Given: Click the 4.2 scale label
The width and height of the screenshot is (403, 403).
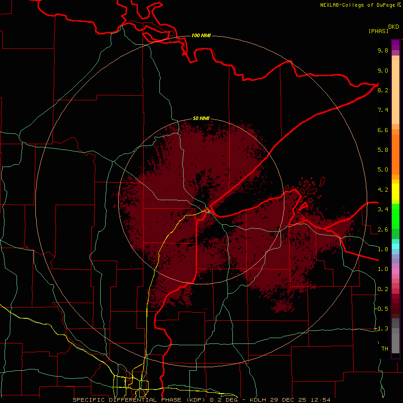Looking at the screenshot, I should [383, 190].
